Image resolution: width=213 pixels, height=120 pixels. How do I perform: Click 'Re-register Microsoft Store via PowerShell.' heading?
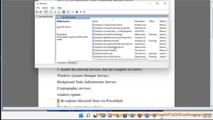(92, 101)
